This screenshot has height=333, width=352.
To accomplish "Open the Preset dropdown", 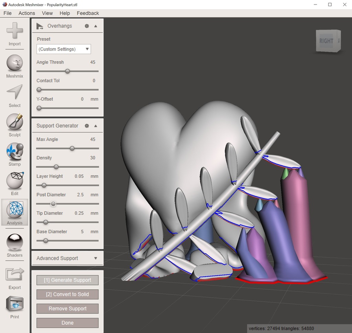I will click(64, 49).
